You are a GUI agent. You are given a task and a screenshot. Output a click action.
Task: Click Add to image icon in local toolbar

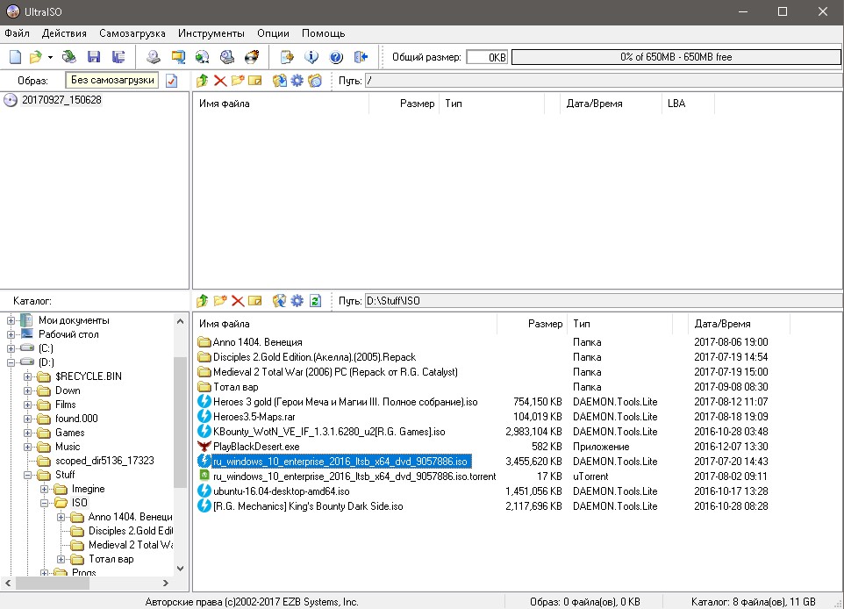279,300
